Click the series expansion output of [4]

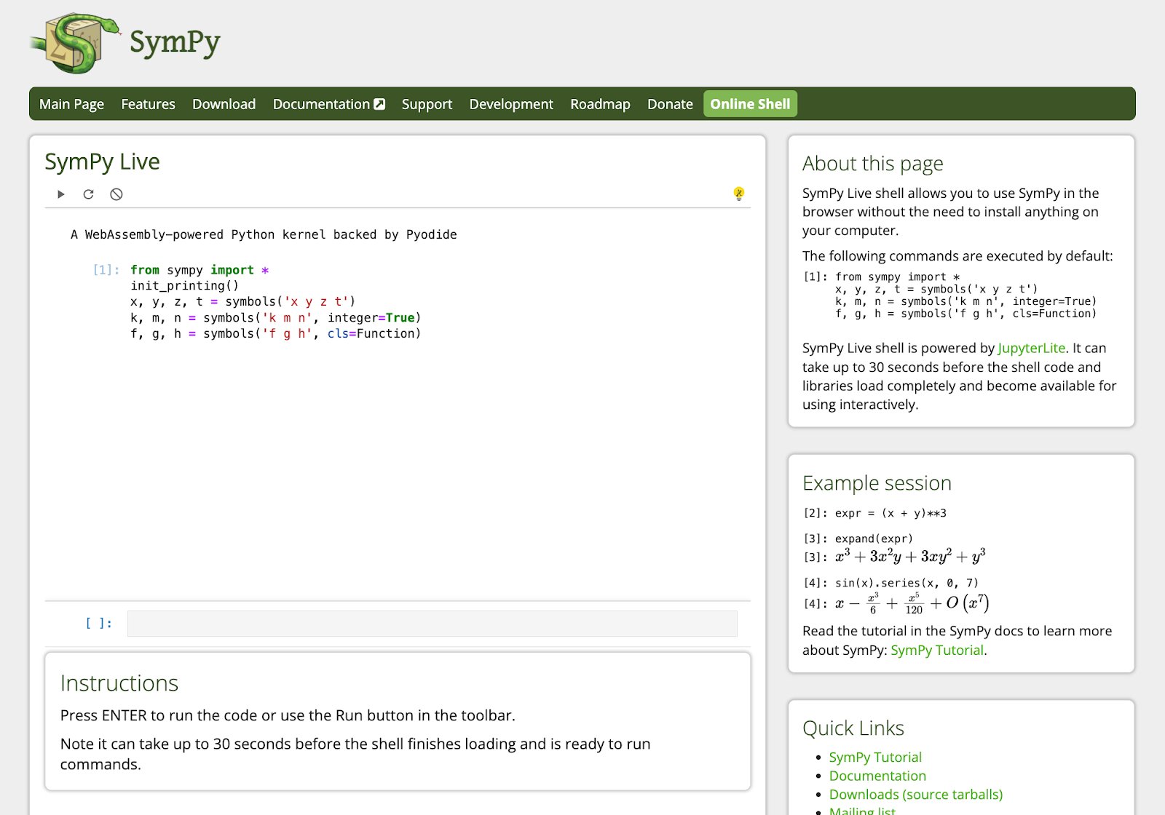tap(912, 603)
